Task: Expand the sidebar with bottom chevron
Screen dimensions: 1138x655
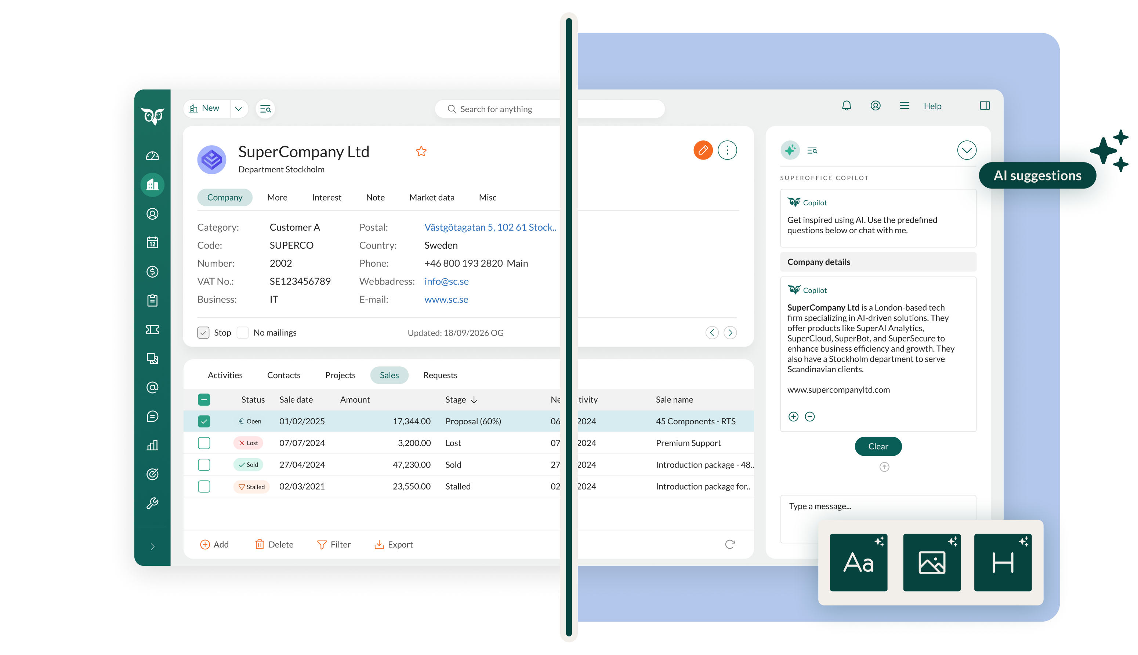Action: [x=152, y=546]
